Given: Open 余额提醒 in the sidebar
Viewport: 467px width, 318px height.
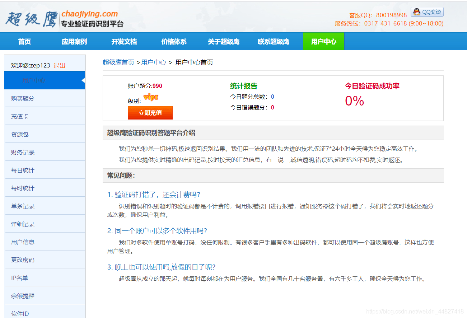Looking at the screenshot, I should 45,296.
